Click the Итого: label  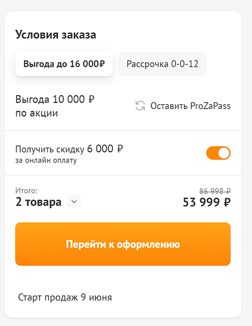[x=26, y=190]
